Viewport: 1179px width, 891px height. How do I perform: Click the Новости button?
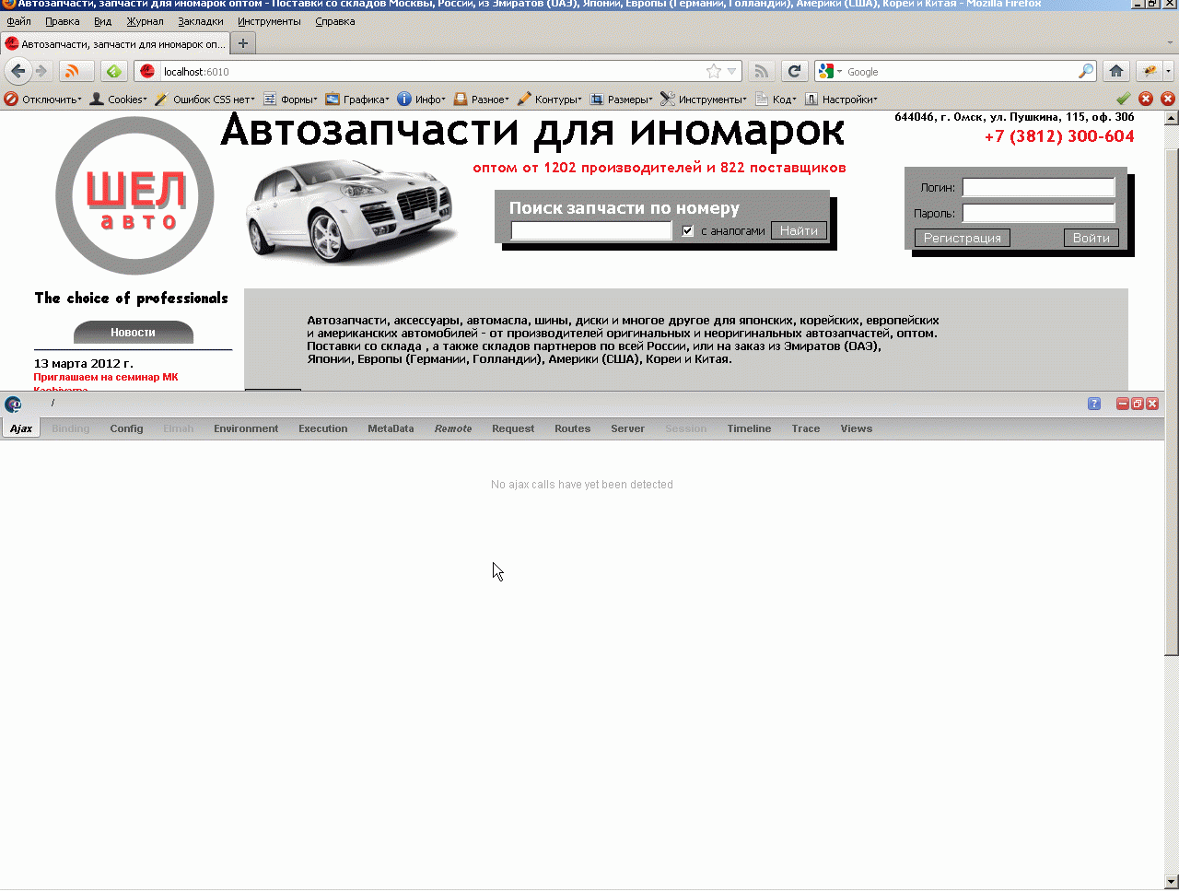(x=134, y=332)
